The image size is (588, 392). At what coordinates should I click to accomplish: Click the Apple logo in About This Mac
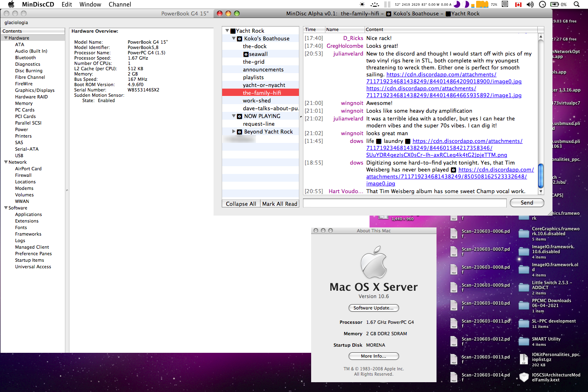pos(374,262)
